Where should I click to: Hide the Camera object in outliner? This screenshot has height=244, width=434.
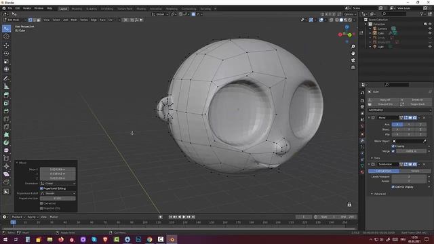(x=430, y=28)
